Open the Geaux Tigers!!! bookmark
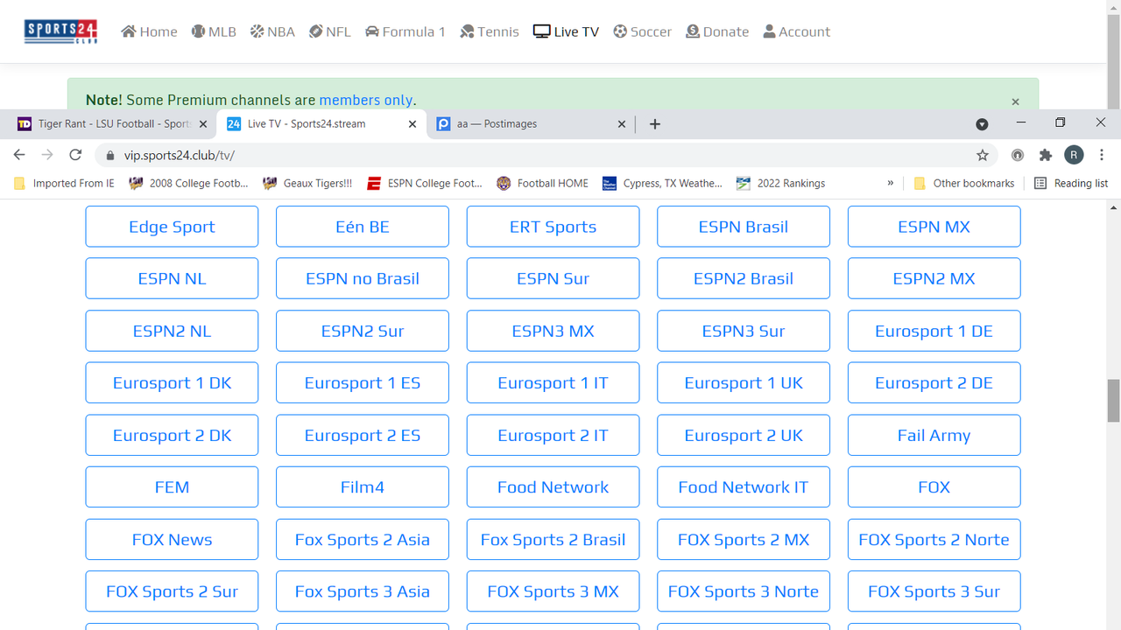This screenshot has height=630, width=1121. pos(307,184)
